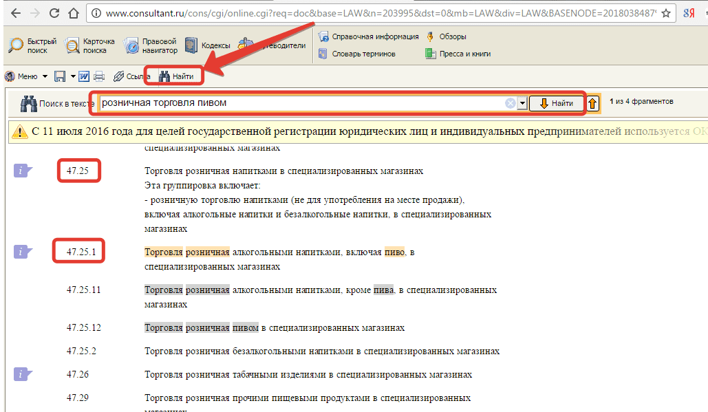The image size is (708, 412).
Task: Click info icon beside code 47.25
Action: 23,171
